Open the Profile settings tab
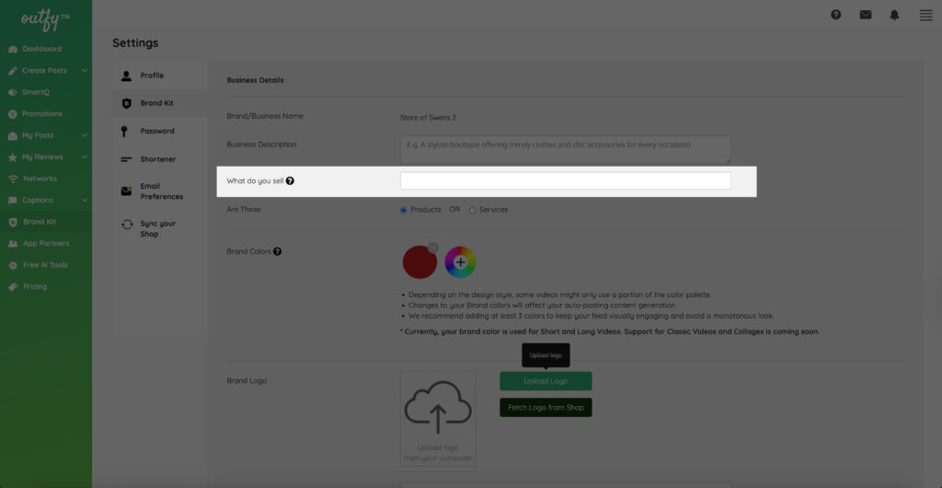942x488 pixels. tap(152, 76)
